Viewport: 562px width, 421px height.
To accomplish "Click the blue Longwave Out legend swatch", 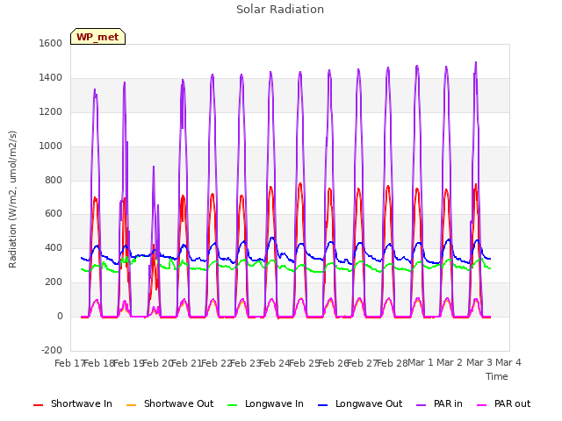I will point(322,405).
